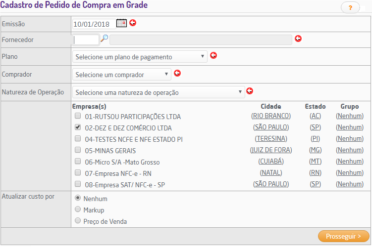The image size is (372, 249).
Task: Click the supplier code input field
Action: pyautogui.click(x=86, y=40)
